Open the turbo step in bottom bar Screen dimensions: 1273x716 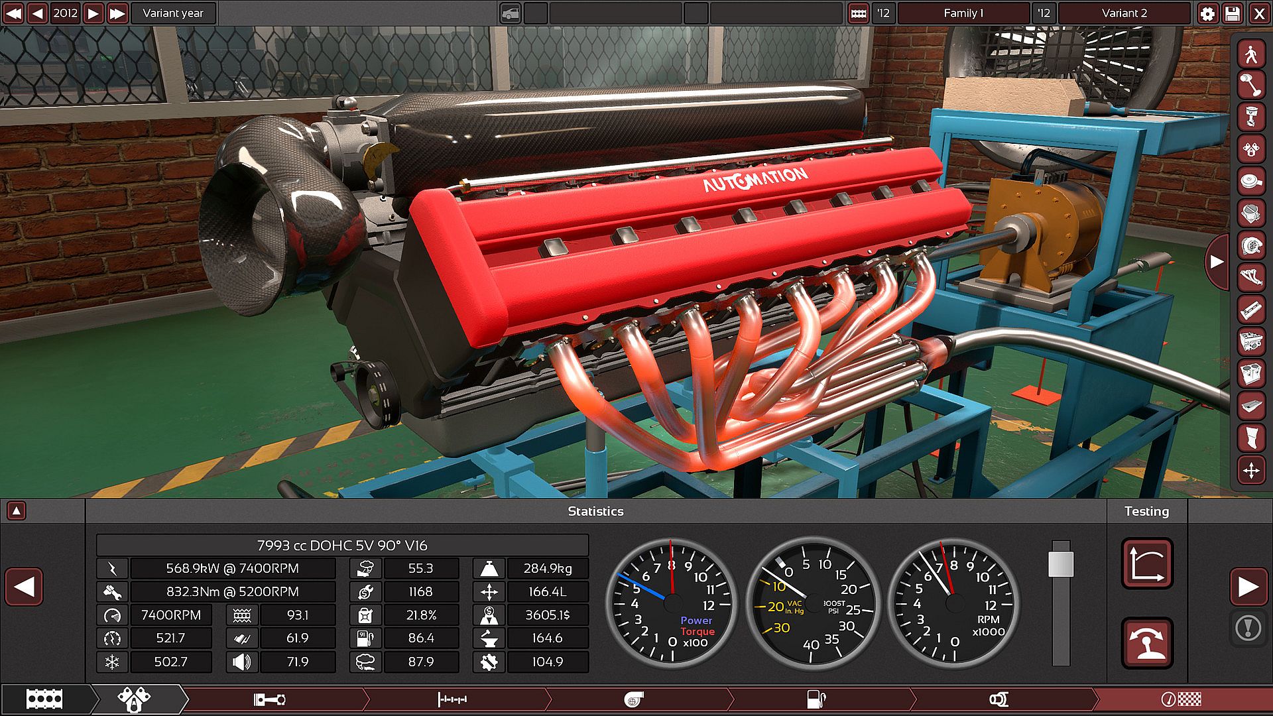(634, 699)
